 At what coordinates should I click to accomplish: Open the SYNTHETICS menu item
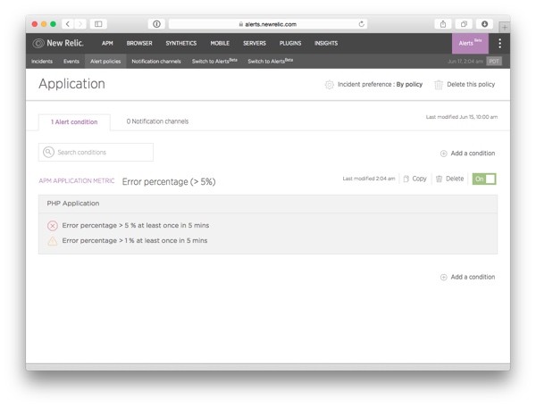coord(181,43)
